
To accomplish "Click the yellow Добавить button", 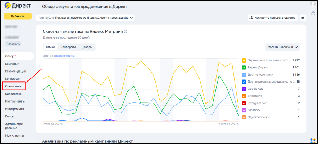I will point(18,16).
